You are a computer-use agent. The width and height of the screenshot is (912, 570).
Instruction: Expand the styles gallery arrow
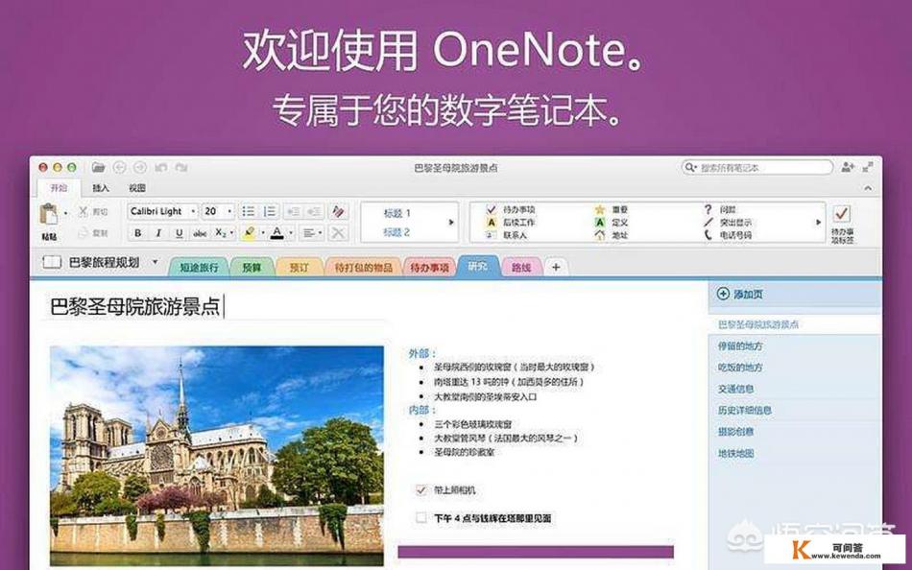451,223
